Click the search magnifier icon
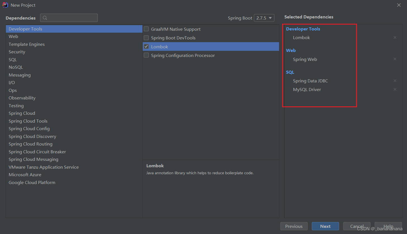407x234 pixels. (x=45, y=18)
